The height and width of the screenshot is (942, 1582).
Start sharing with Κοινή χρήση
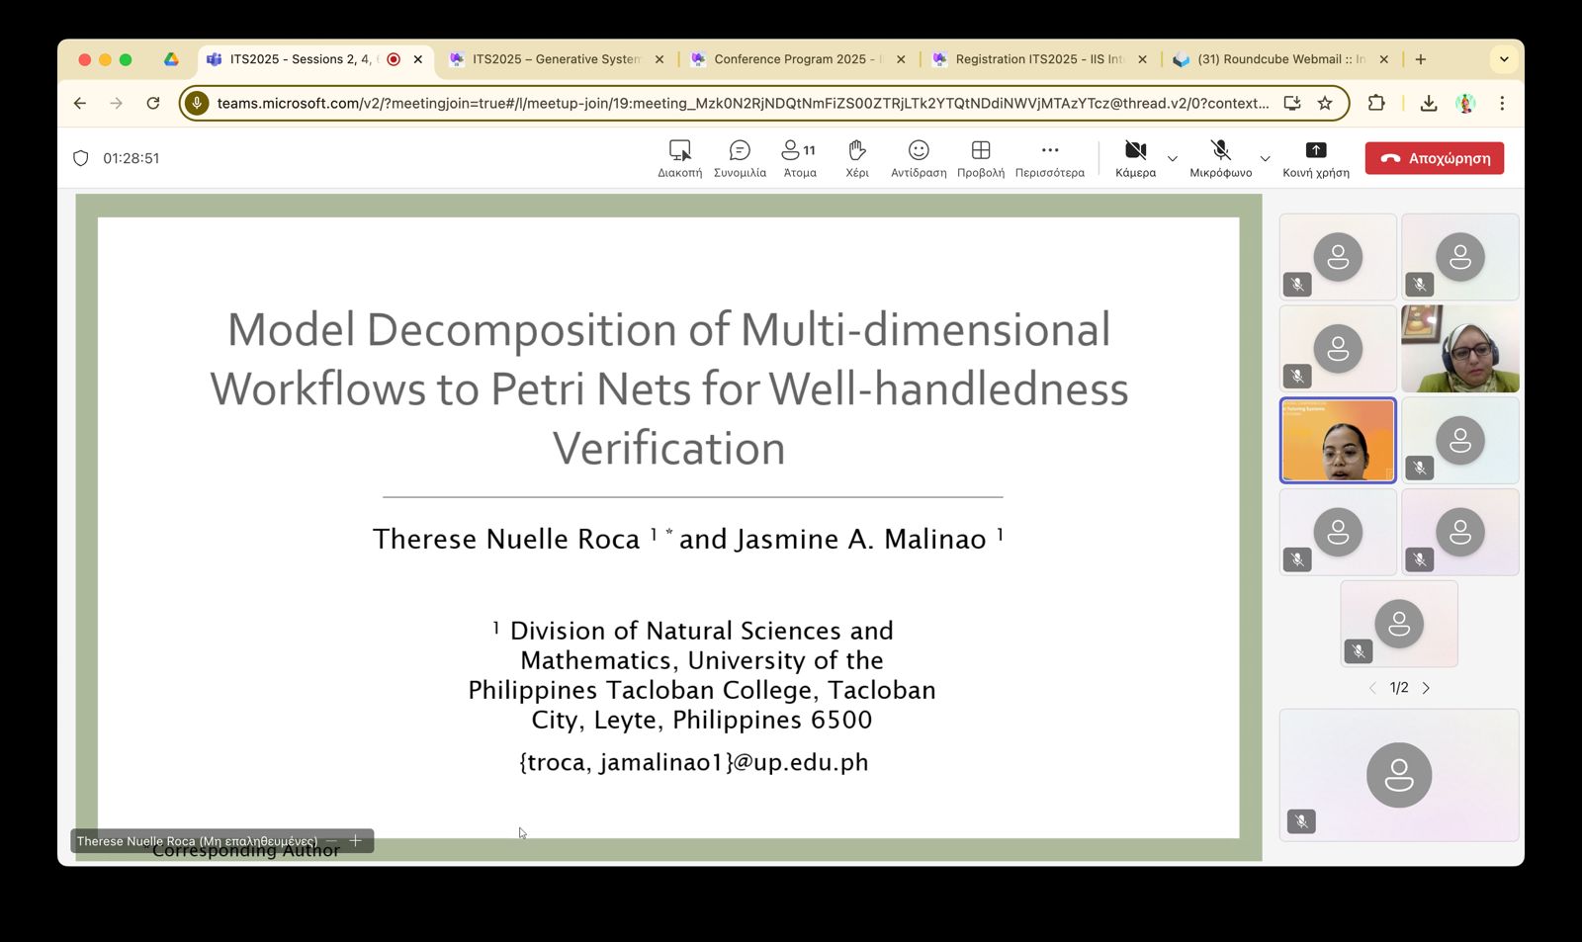coord(1316,158)
